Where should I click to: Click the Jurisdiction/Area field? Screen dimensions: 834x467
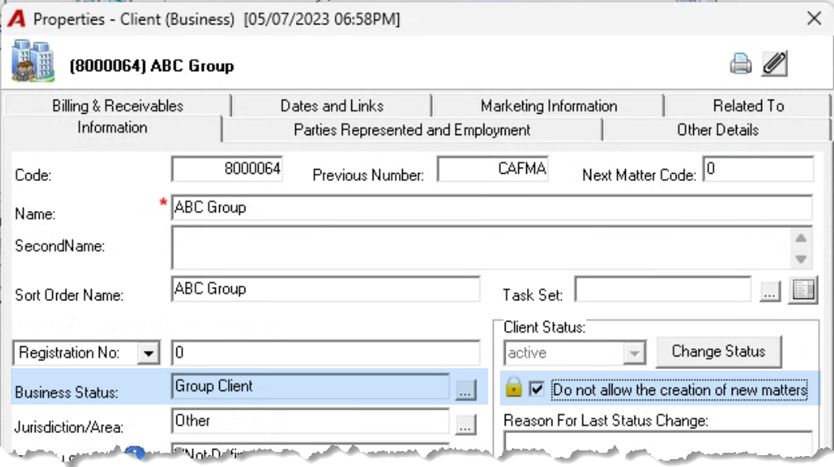[311, 421]
